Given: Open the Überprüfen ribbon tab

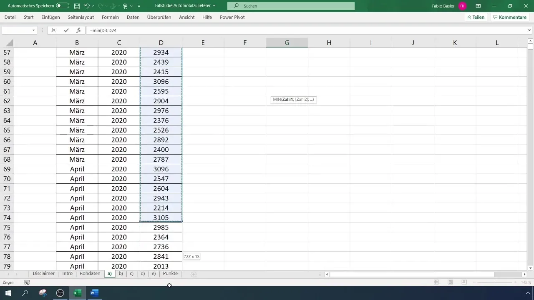Looking at the screenshot, I should pos(160,17).
